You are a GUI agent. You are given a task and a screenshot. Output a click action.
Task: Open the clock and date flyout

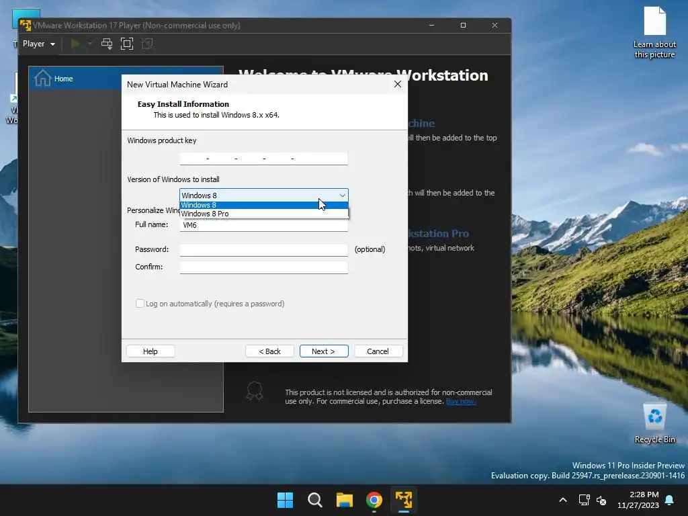pyautogui.click(x=638, y=500)
